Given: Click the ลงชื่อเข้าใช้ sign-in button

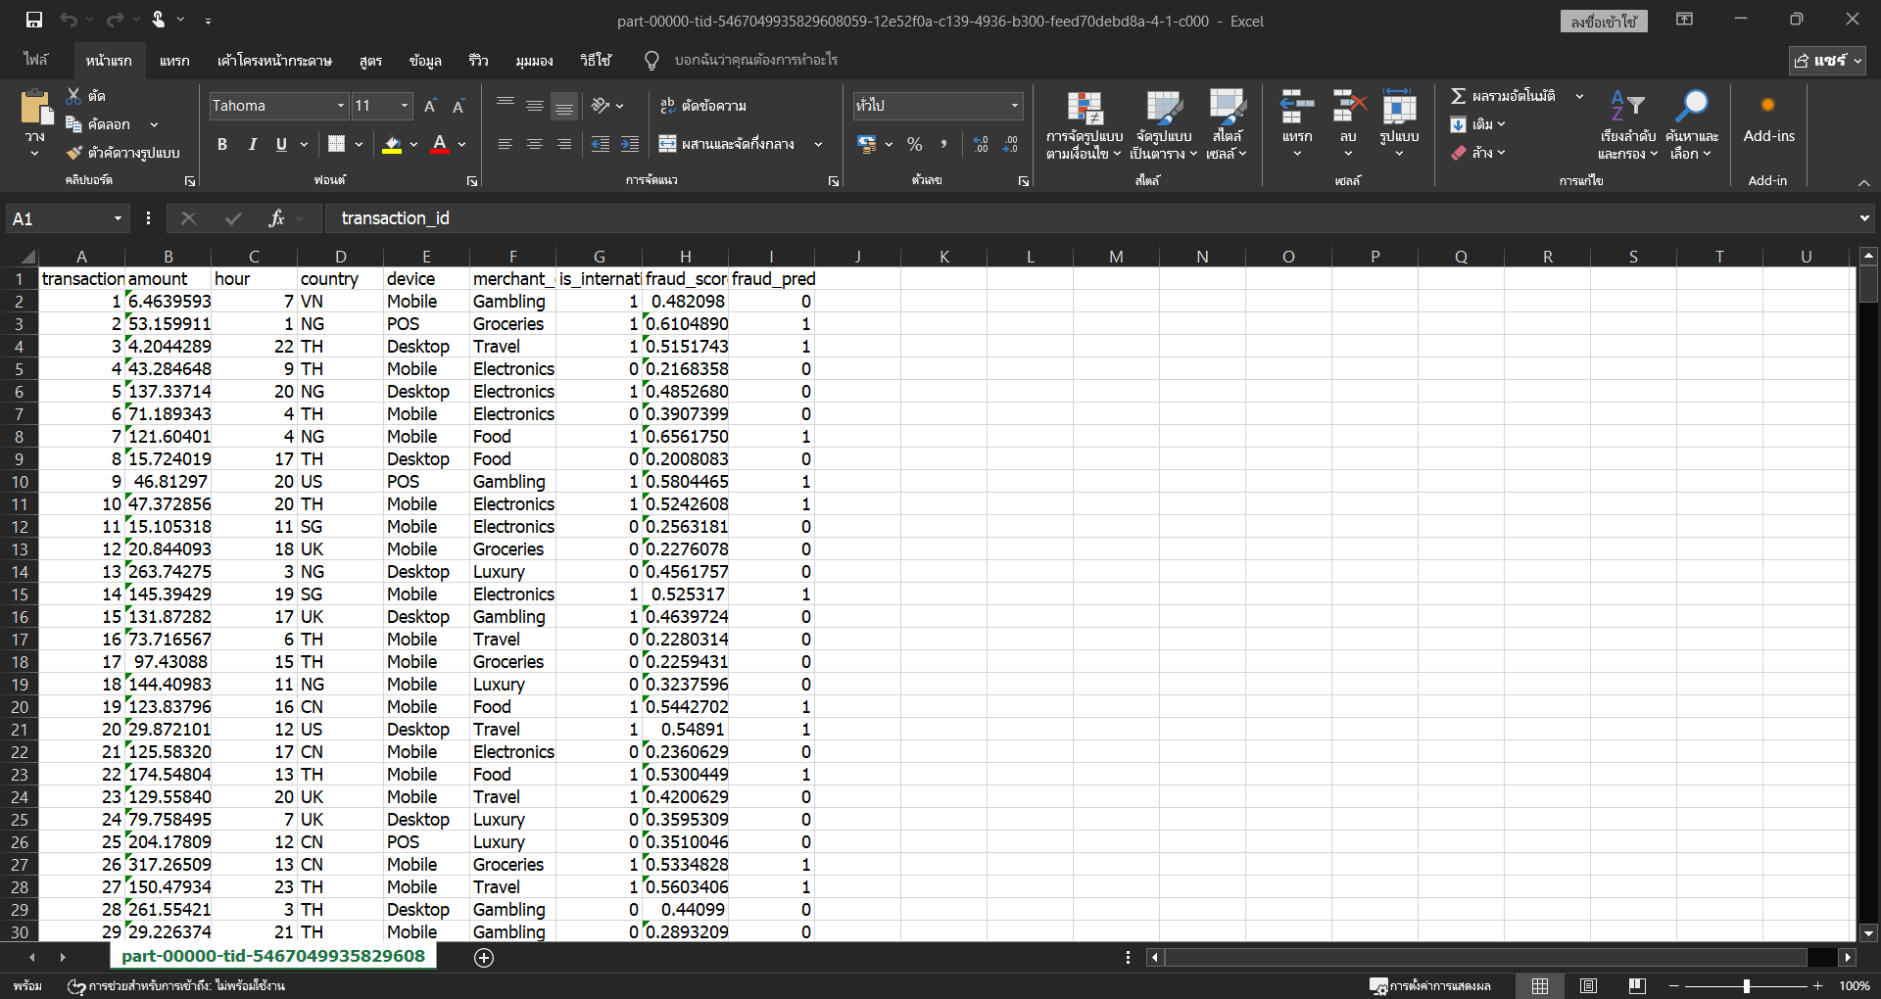Looking at the screenshot, I should click(x=1603, y=22).
